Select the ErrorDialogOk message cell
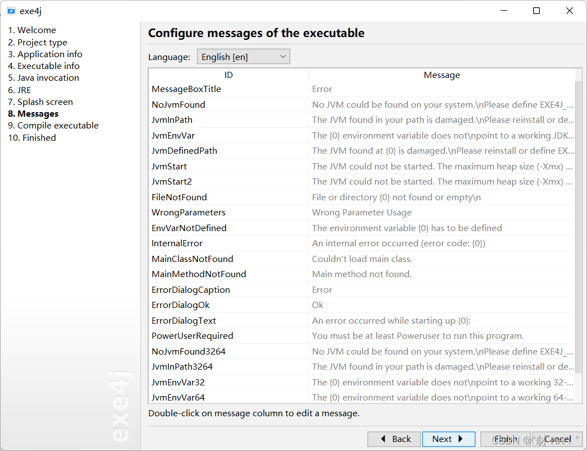The height and width of the screenshot is (451, 587). (x=442, y=305)
